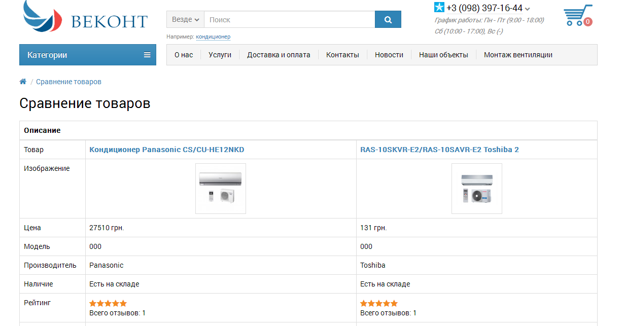Click Есть на складе in Panasonic column
The height and width of the screenshot is (326, 624).
point(114,284)
